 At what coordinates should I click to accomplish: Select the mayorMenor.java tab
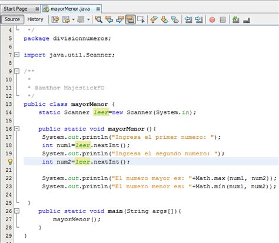(x=70, y=9)
